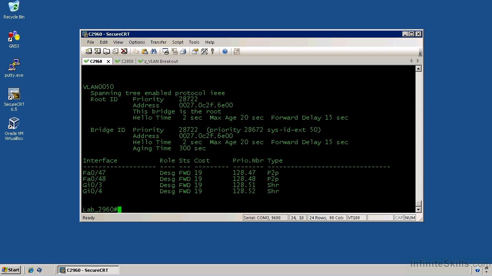Click the 'Serial: COM3, 9600' status entry
The height and width of the screenshot is (276, 492).
pyautogui.click(x=265, y=218)
